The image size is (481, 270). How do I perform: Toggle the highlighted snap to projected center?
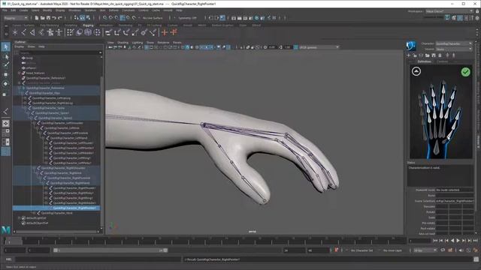click(x=123, y=18)
